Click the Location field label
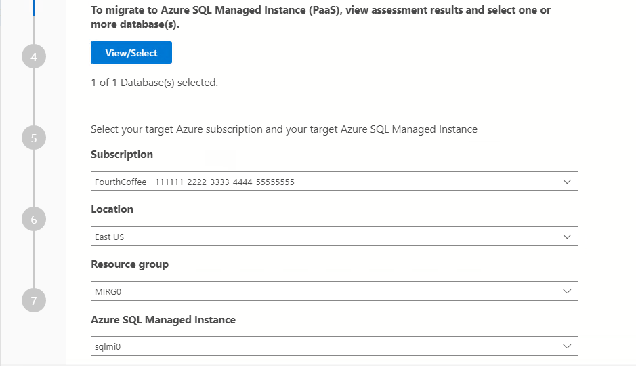Viewport: 636px width, 366px height. [x=112, y=209]
